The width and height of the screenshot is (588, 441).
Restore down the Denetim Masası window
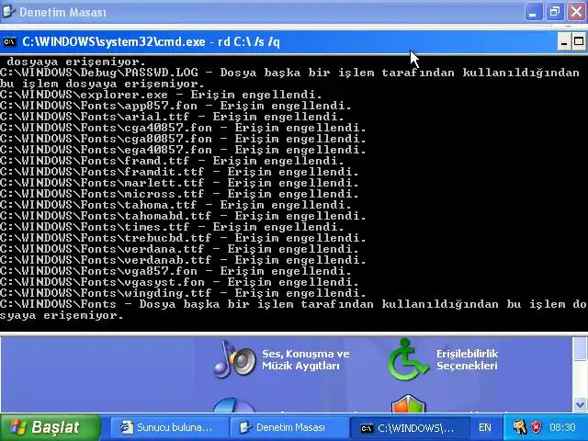pos(555,12)
